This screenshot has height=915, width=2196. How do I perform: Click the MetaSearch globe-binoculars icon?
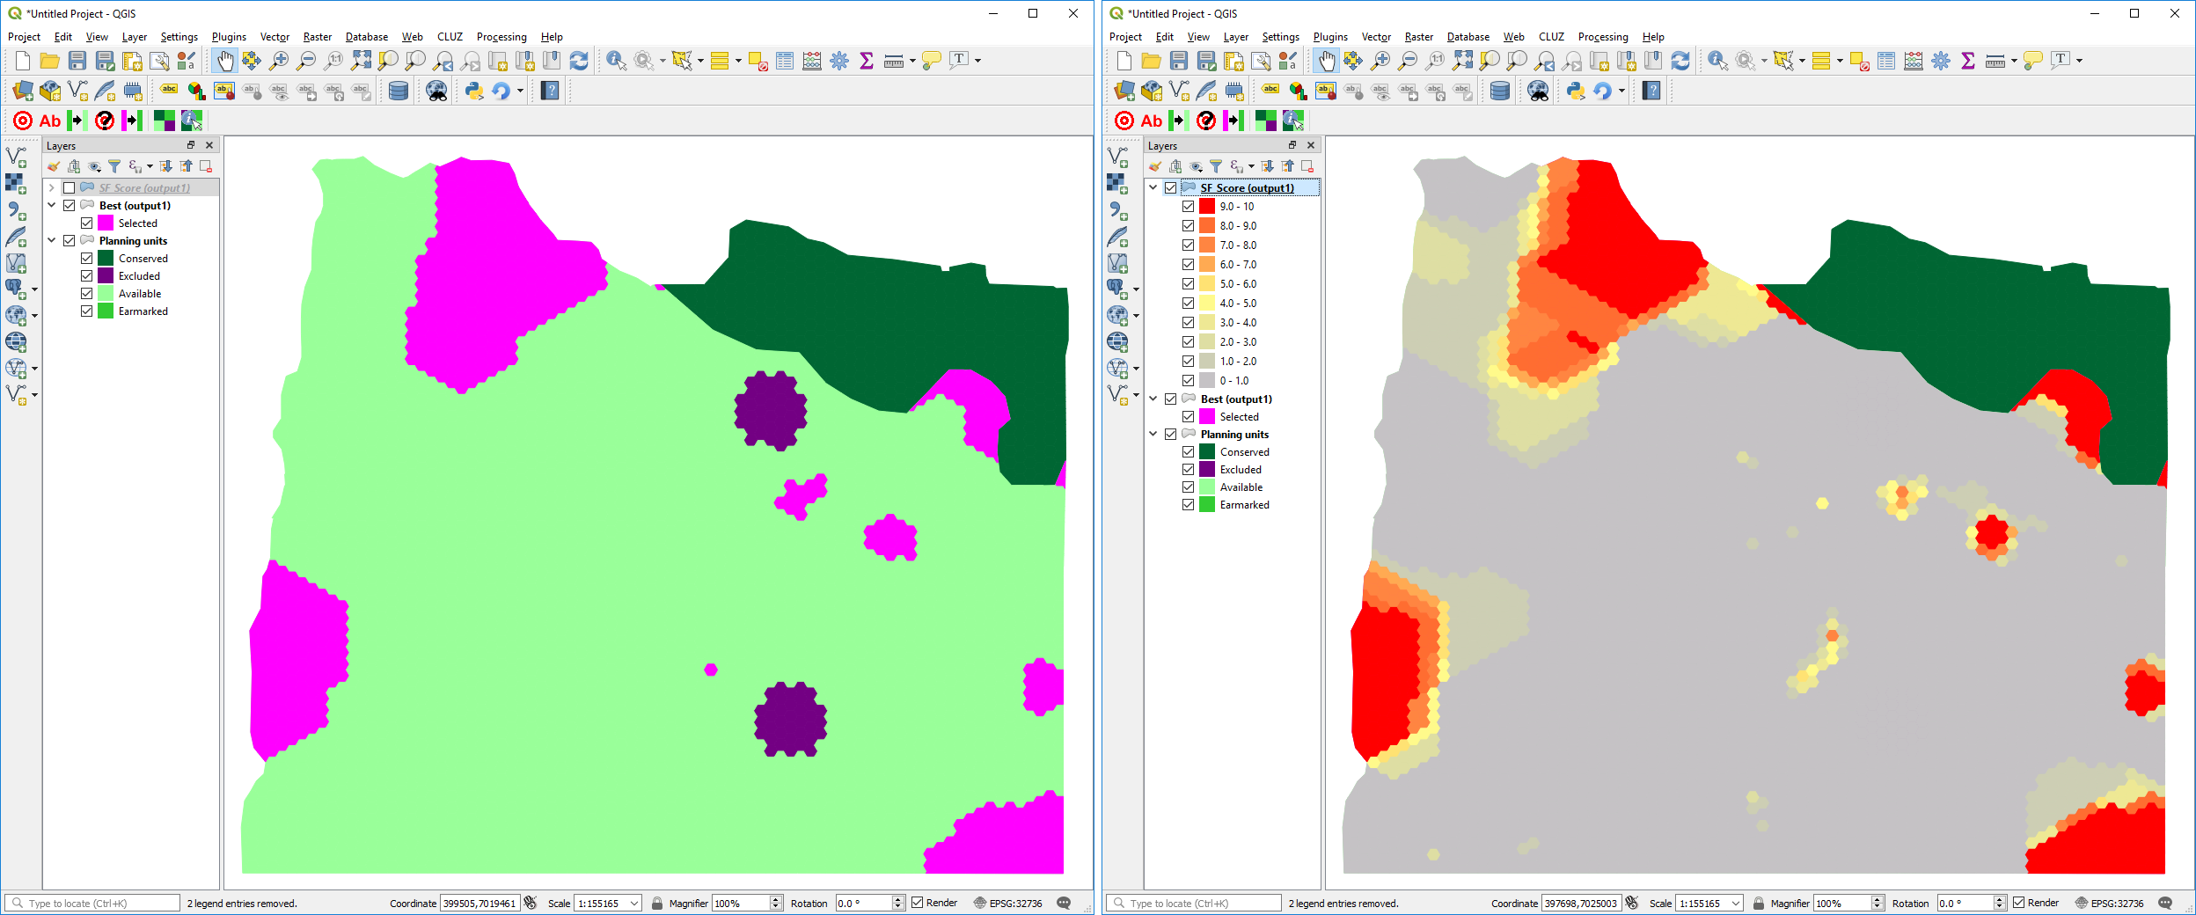coord(437,90)
